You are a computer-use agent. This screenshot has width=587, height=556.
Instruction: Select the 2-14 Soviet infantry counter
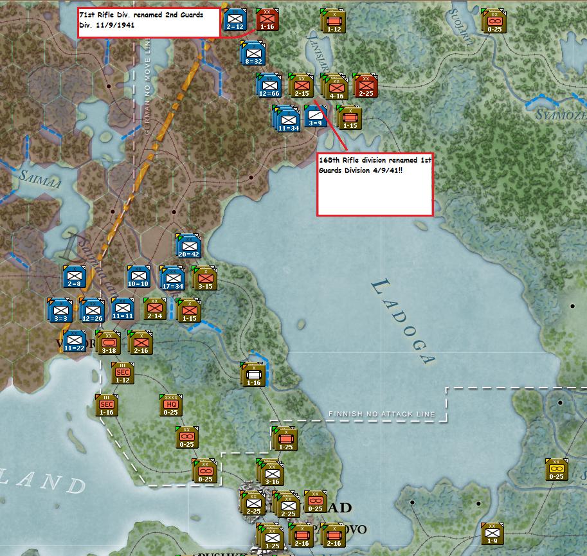154,309
